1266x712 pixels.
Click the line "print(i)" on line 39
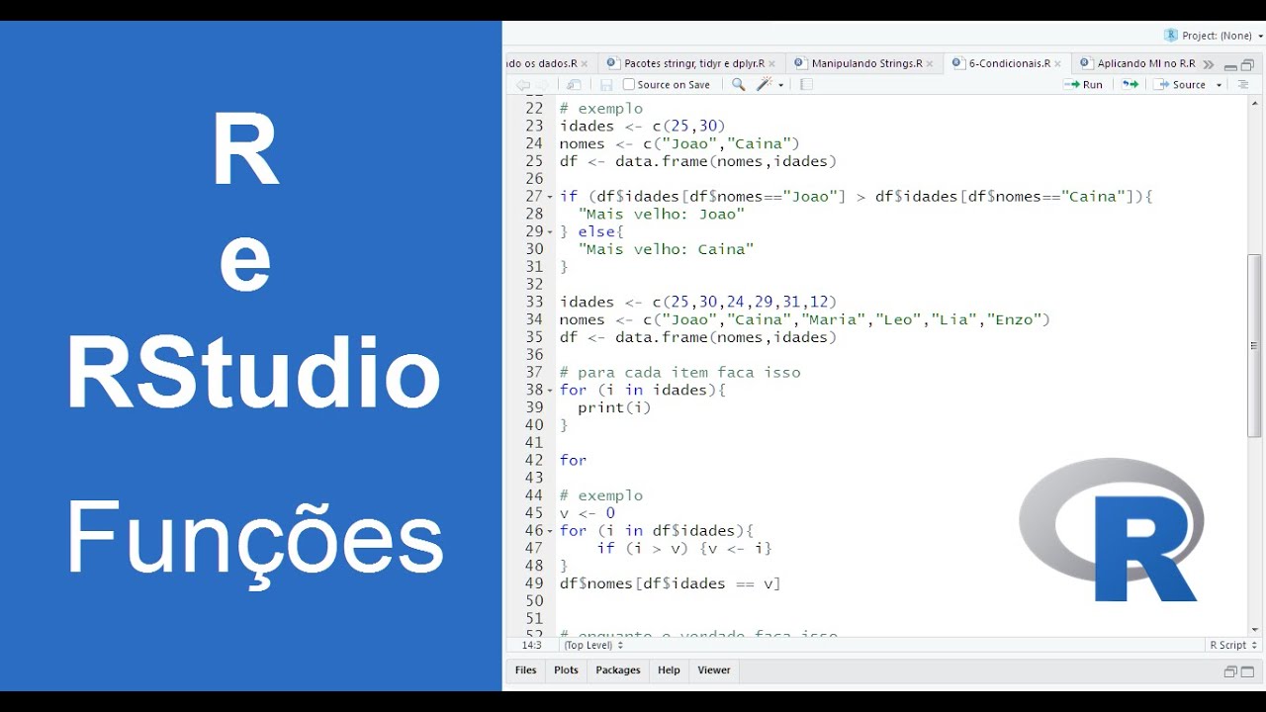click(x=614, y=408)
